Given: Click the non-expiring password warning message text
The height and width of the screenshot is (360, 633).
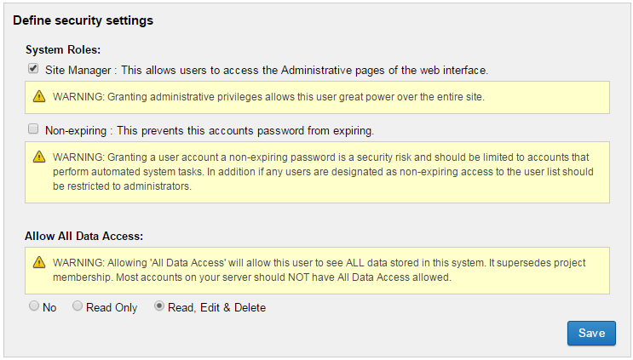Looking at the screenshot, I should pos(324,172).
